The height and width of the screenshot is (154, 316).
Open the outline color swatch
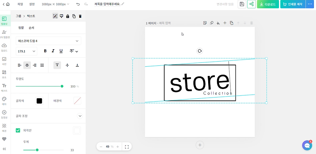coord(77,130)
